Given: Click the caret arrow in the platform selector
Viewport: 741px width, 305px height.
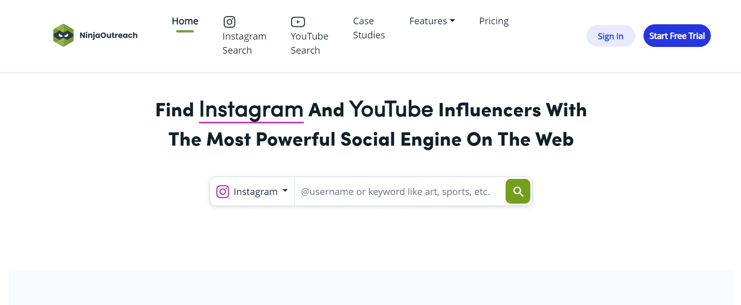Looking at the screenshot, I should coord(285,191).
